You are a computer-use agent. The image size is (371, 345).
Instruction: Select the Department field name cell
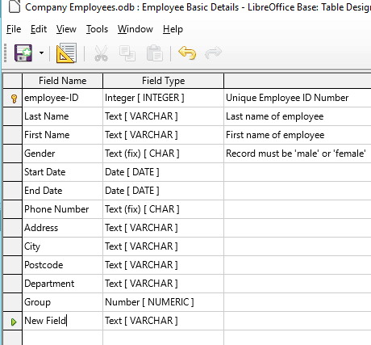point(62,284)
